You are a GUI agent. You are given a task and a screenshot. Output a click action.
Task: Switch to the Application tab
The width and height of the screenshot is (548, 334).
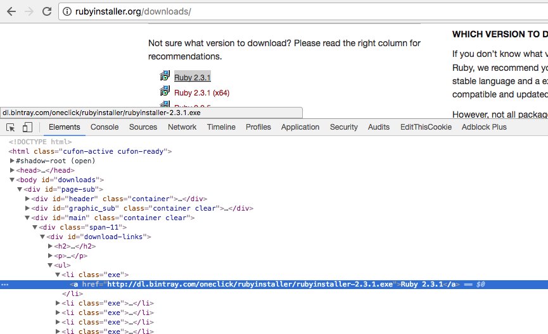[300, 127]
